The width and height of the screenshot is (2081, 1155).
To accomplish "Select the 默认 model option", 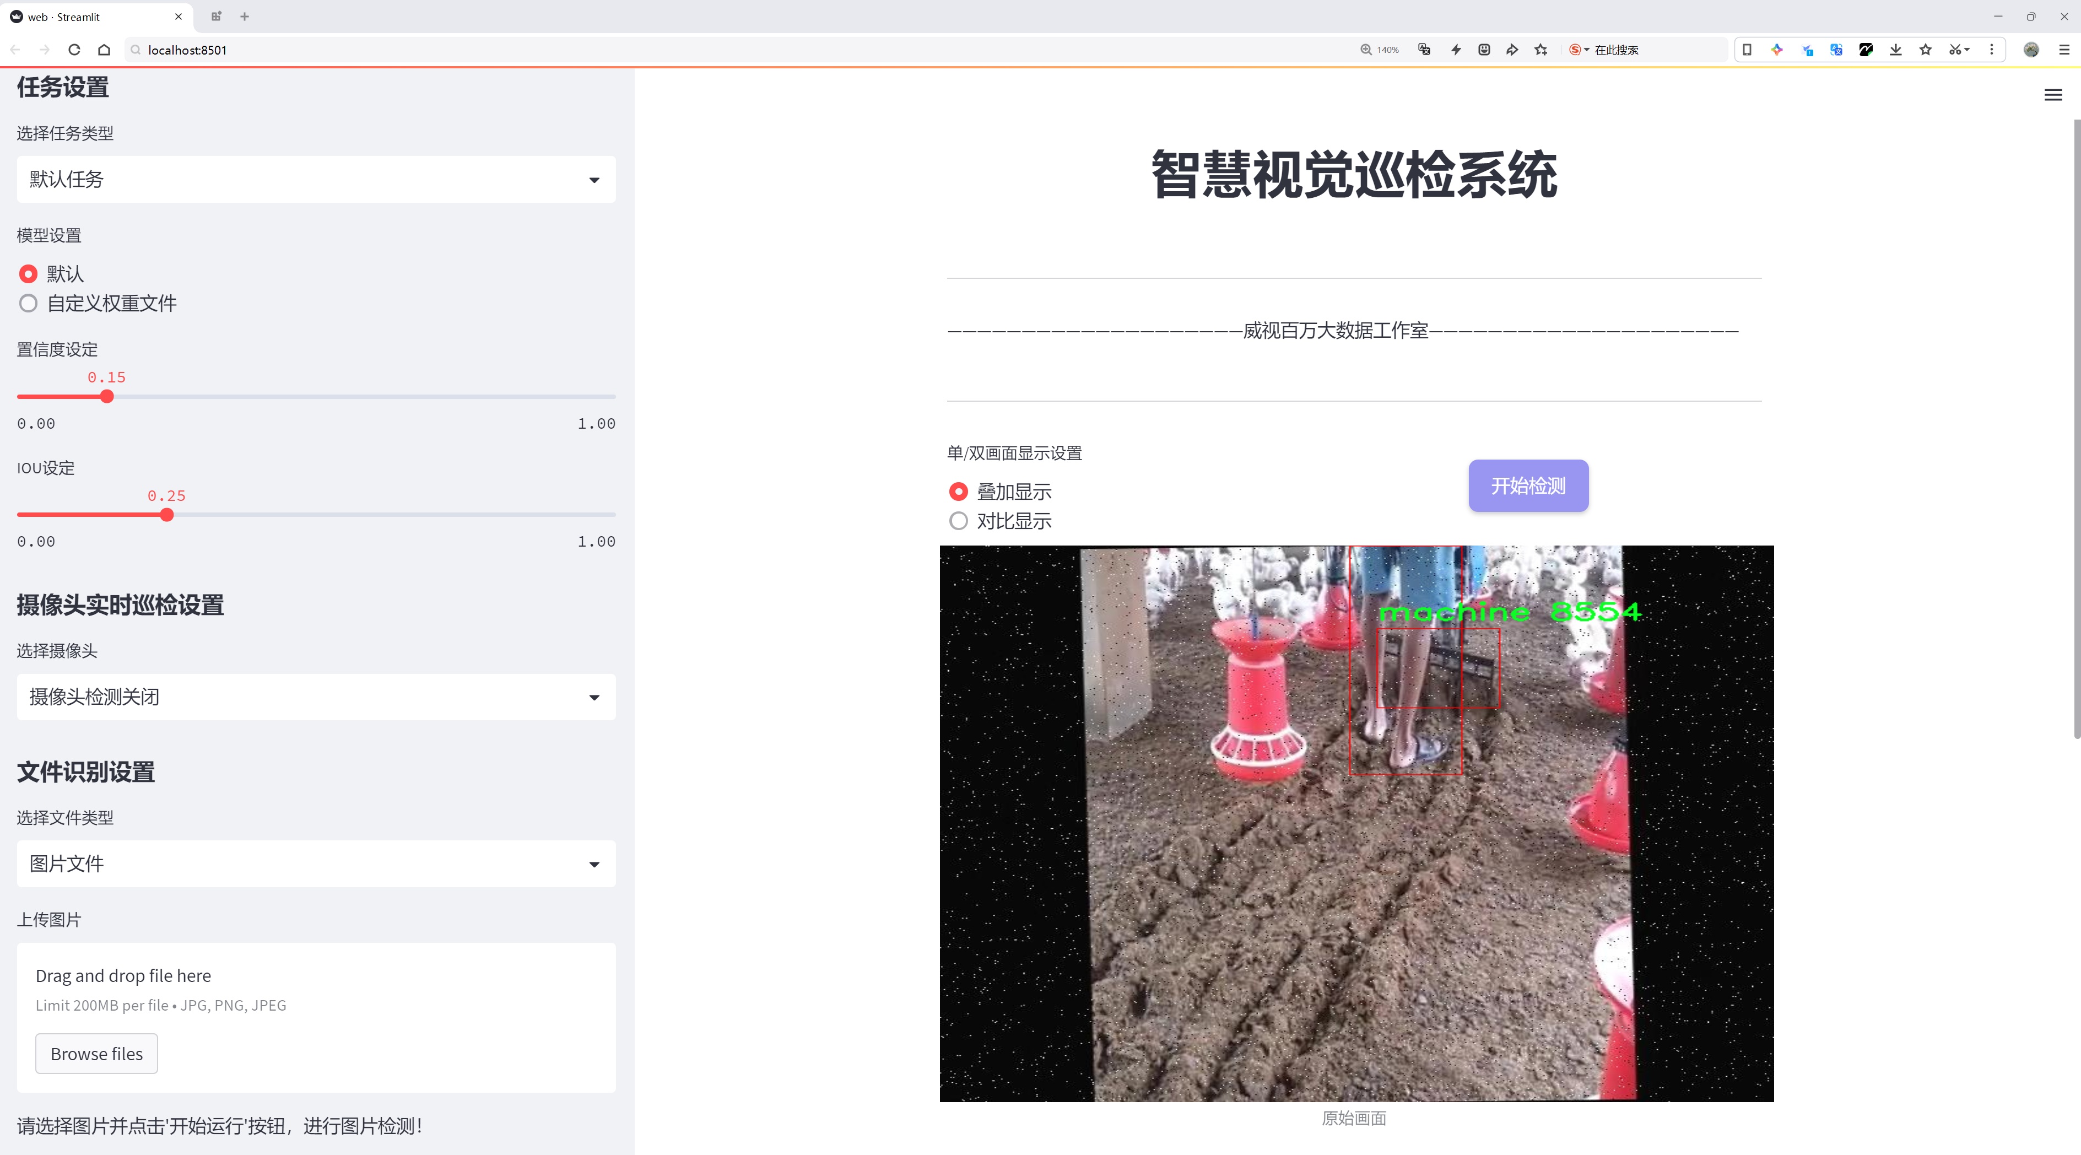I will [x=28, y=274].
